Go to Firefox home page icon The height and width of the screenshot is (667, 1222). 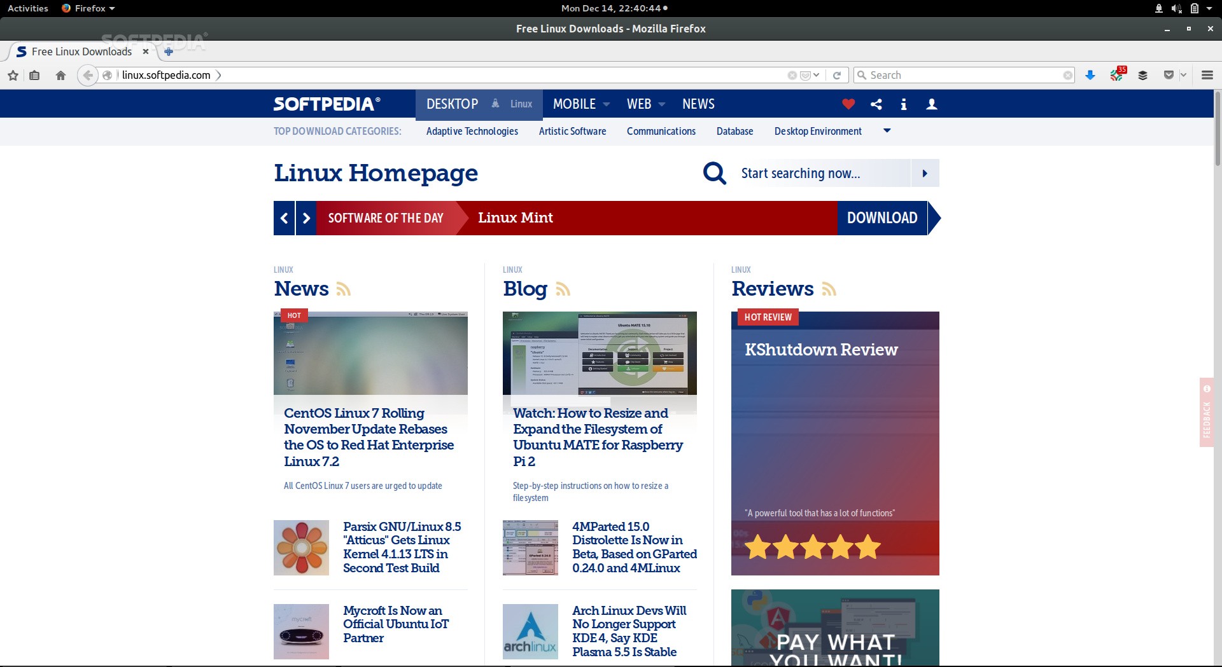[x=60, y=75]
